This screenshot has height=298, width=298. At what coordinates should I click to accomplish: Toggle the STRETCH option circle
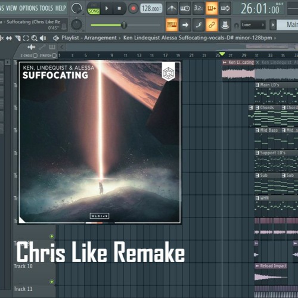(x=54, y=55)
